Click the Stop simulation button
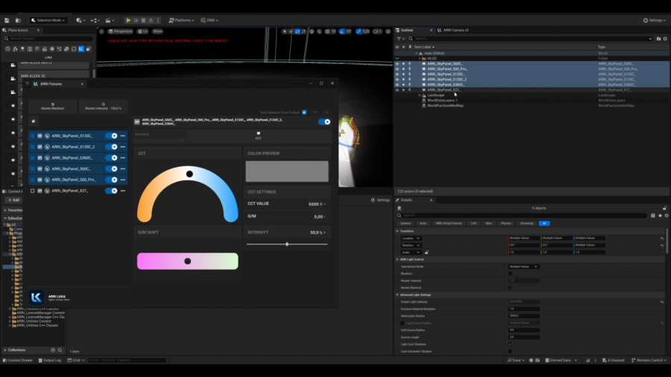 point(143,20)
